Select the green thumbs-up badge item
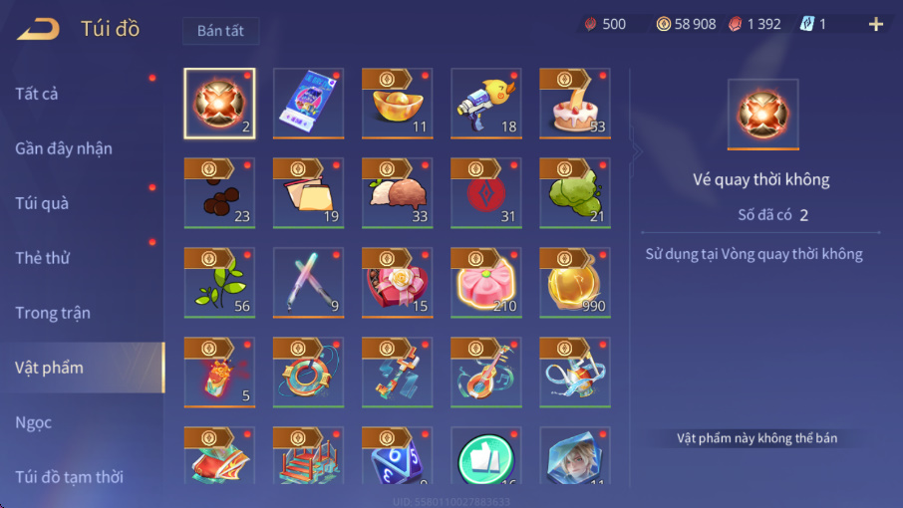Image resolution: width=903 pixels, height=508 pixels. 486,455
